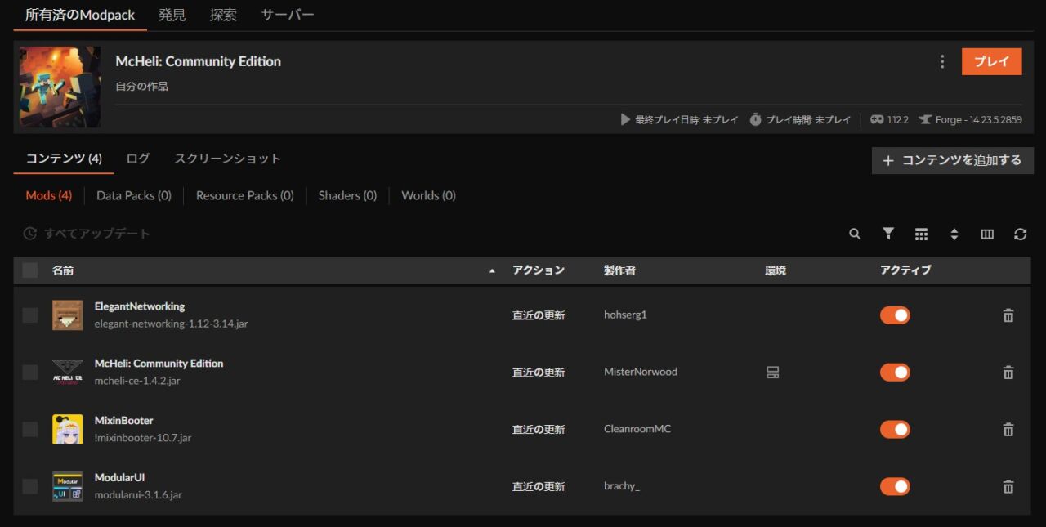Open the Resource Packs (0) tab
The image size is (1046, 527).
coord(244,196)
